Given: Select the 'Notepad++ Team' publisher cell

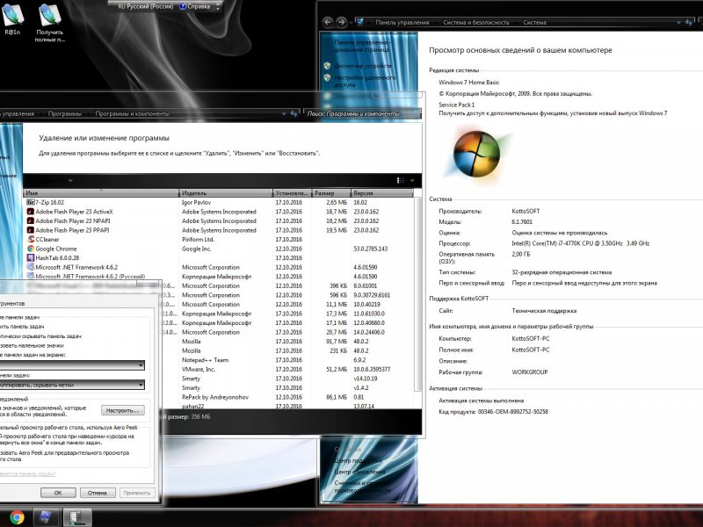Looking at the screenshot, I should pos(206,360).
